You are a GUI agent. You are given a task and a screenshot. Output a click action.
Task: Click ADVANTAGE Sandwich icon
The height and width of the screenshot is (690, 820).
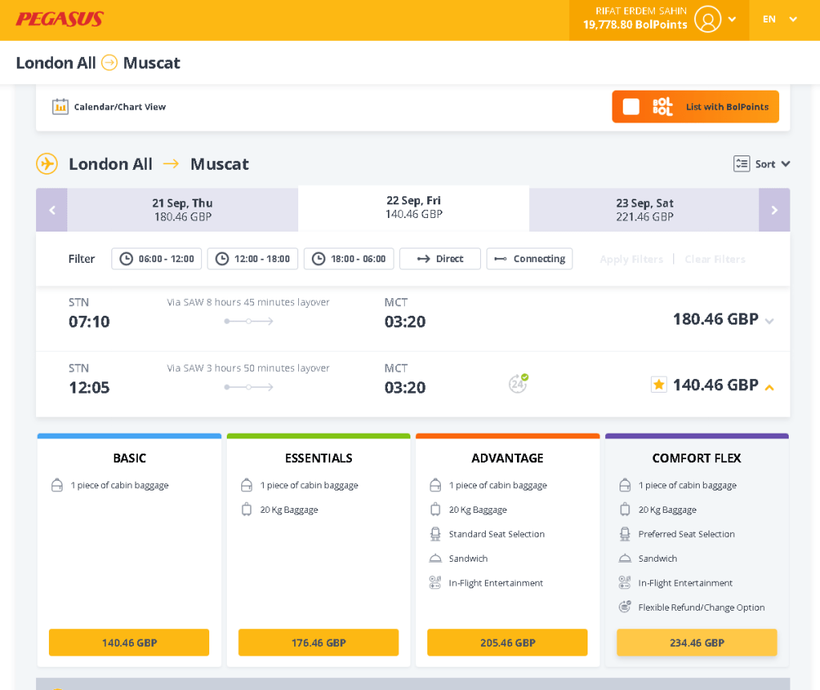tap(435, 559)
